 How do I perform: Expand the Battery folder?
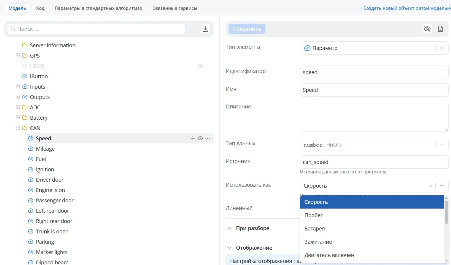tap(18, 118)
